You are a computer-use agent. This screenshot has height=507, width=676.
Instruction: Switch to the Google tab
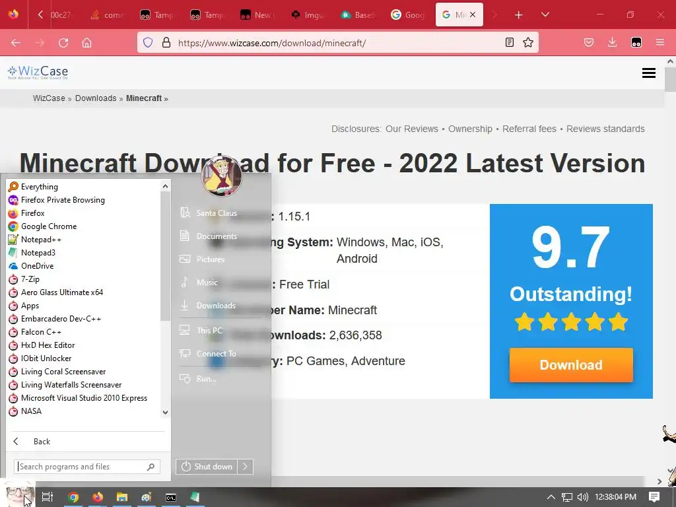[x=408, y=15]
